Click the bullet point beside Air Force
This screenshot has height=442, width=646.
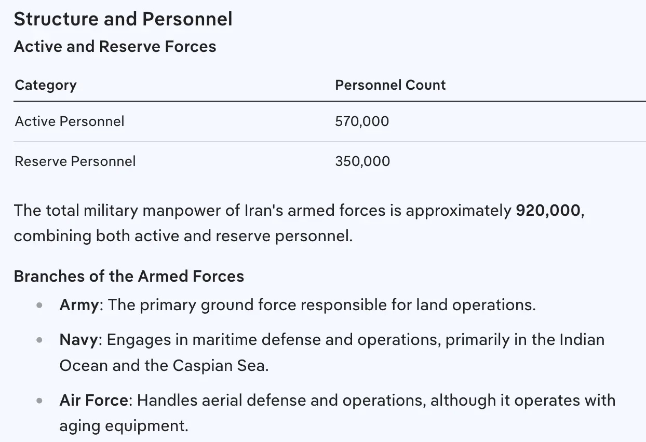tap(39, 401)
